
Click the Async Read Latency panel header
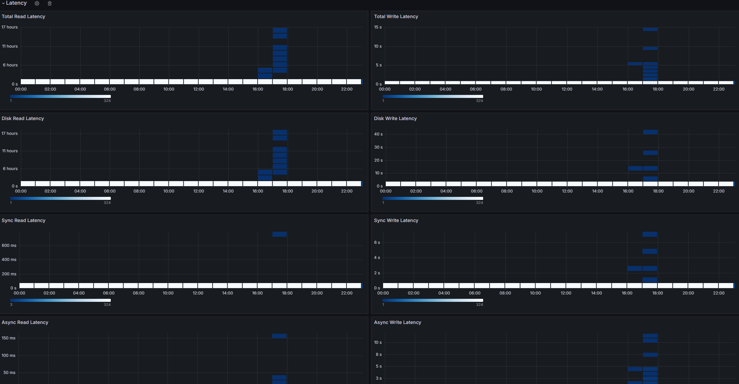[25, 322]
